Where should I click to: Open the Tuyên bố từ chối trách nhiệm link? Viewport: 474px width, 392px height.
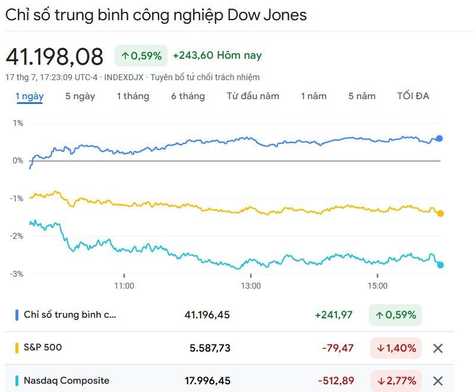(205, 77)
